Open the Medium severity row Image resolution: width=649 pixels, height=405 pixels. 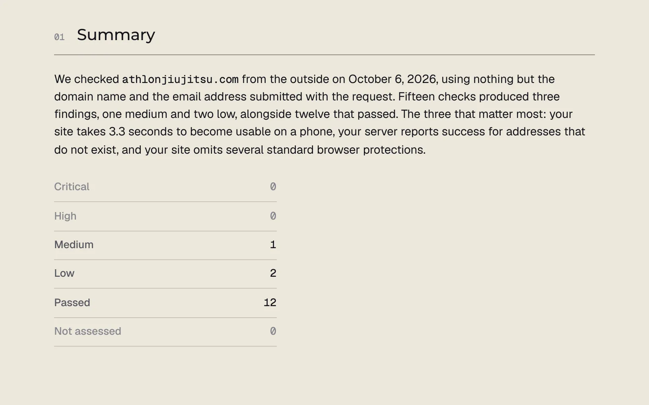[165, 245]
